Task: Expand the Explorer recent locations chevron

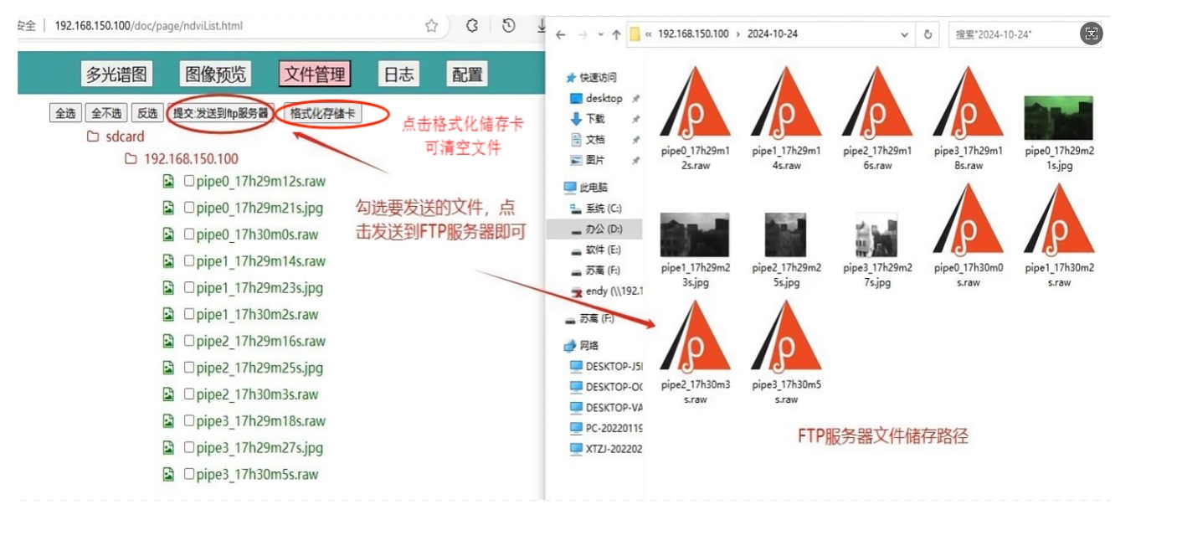Action: 600,35
